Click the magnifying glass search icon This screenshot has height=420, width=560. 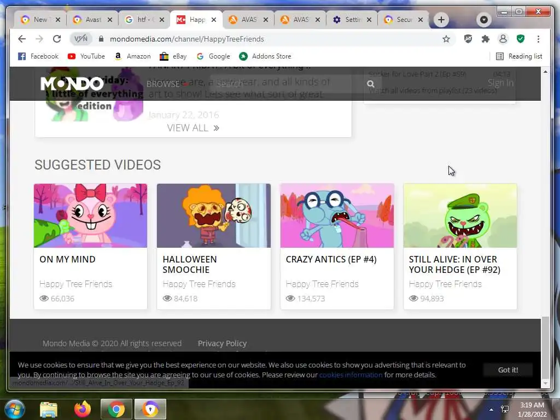pos(371,84)
